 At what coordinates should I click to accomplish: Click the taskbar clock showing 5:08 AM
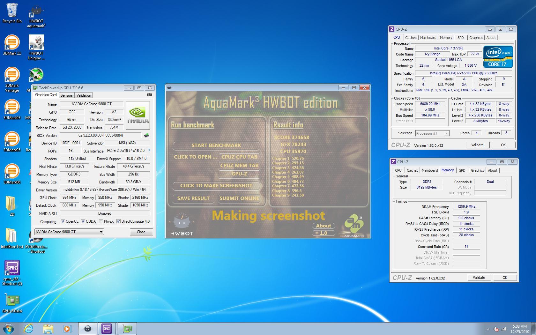coord(520,329)
